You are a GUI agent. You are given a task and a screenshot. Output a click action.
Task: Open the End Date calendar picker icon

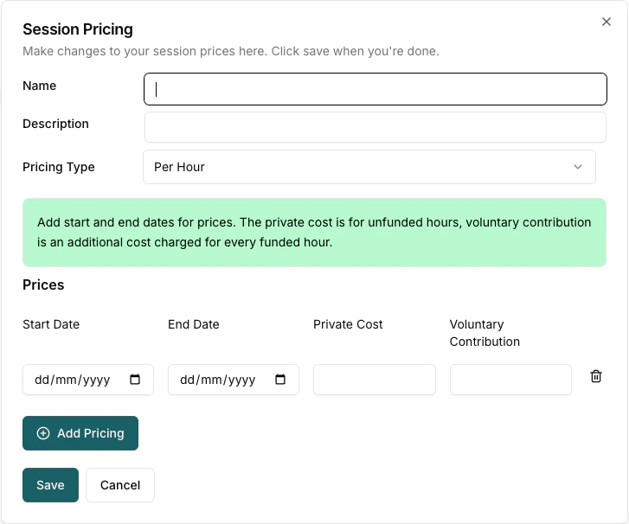(280, 380)
